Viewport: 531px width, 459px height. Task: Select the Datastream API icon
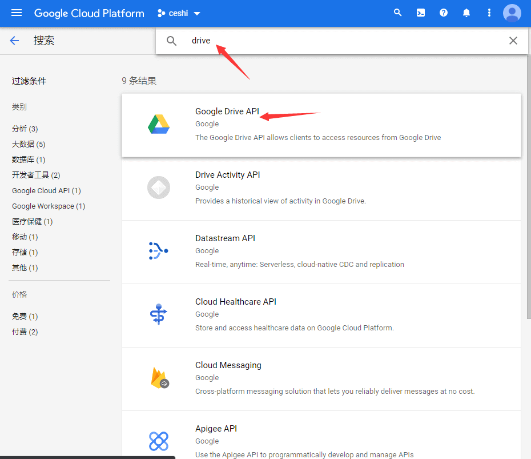(158, 250)
